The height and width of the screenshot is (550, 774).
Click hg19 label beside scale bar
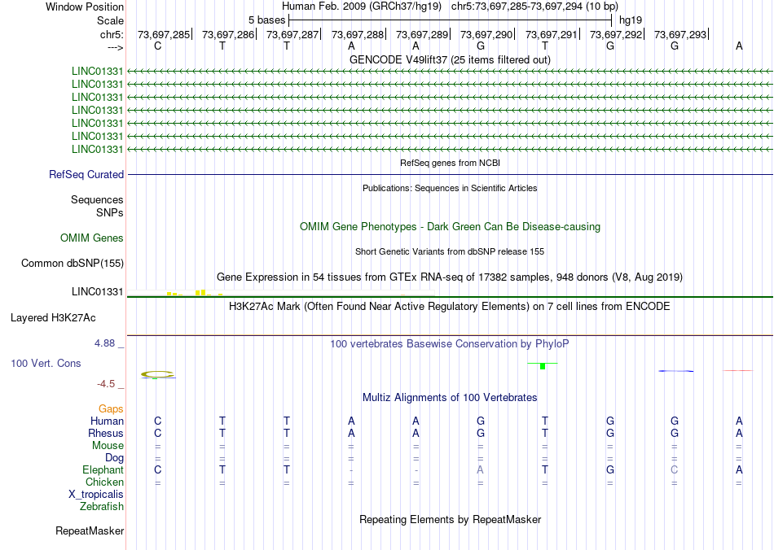coord(631,20)
